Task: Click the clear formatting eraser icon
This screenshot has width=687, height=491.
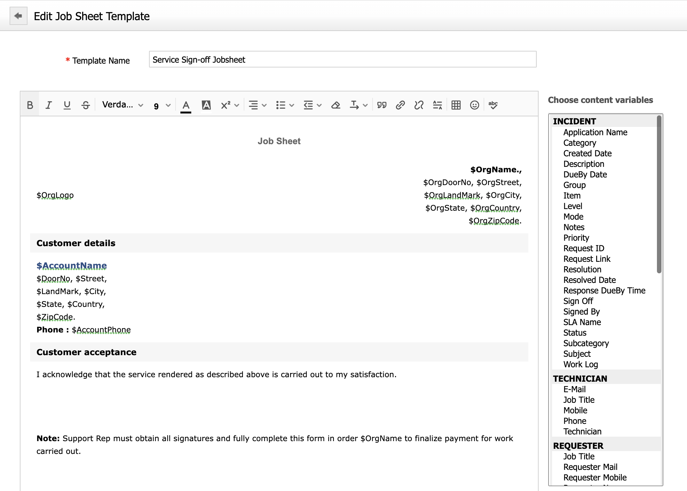Action: 336,105
